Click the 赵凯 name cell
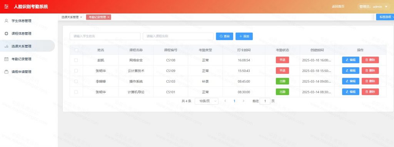Image resolution: width=394 pixels, height=147 pixels. pyautogui.click(x=101, y=60)
